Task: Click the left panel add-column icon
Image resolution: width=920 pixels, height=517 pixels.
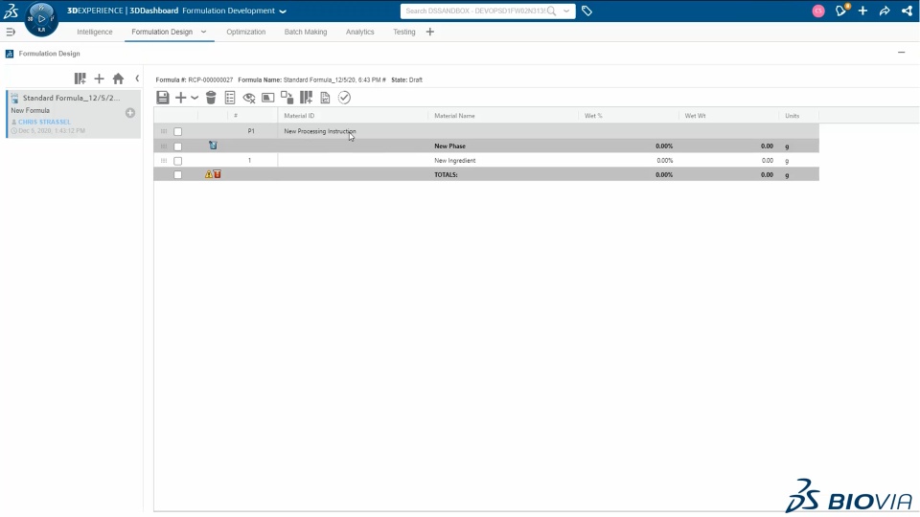Action: [80, 78]
